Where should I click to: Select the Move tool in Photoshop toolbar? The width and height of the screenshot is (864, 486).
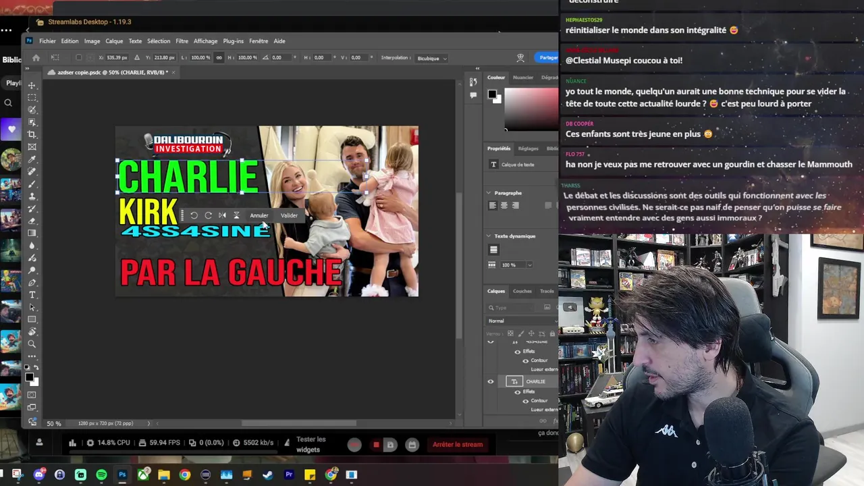[x=32, y=86]
